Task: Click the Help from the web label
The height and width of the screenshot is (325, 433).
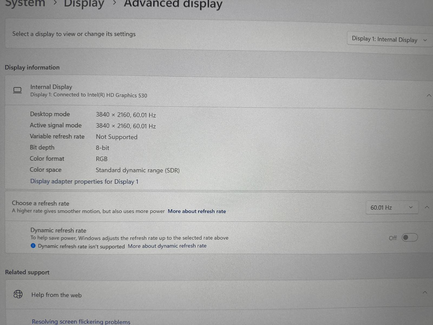Action: click(x=56, y=295)
